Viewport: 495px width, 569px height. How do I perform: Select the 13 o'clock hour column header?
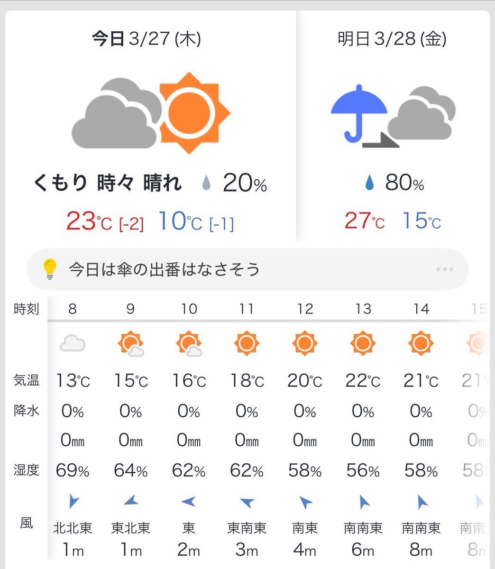click(363, 309)
